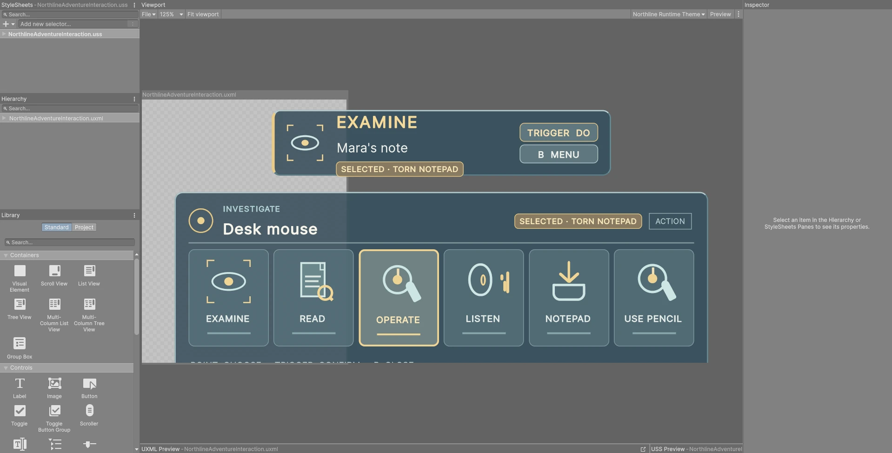Pop out the UXML Preview pane

pos(643,449)
